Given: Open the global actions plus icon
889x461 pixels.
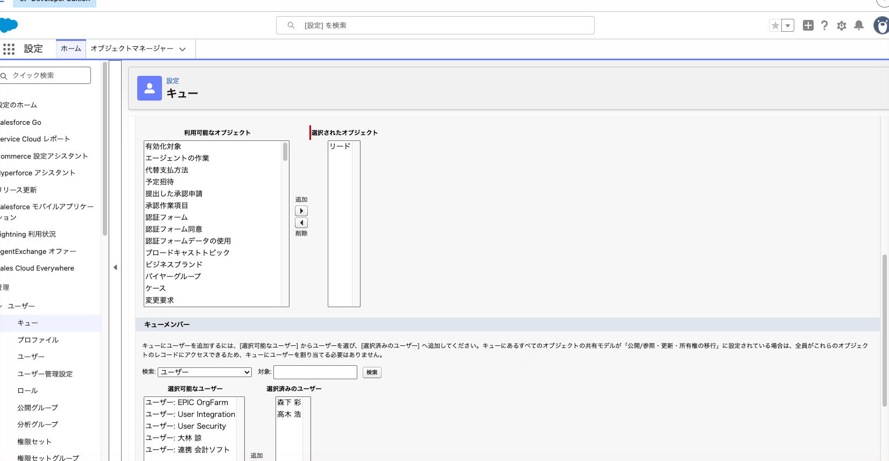Looking at the screenshot, I should pyautogui.click(x=808, y=25).
